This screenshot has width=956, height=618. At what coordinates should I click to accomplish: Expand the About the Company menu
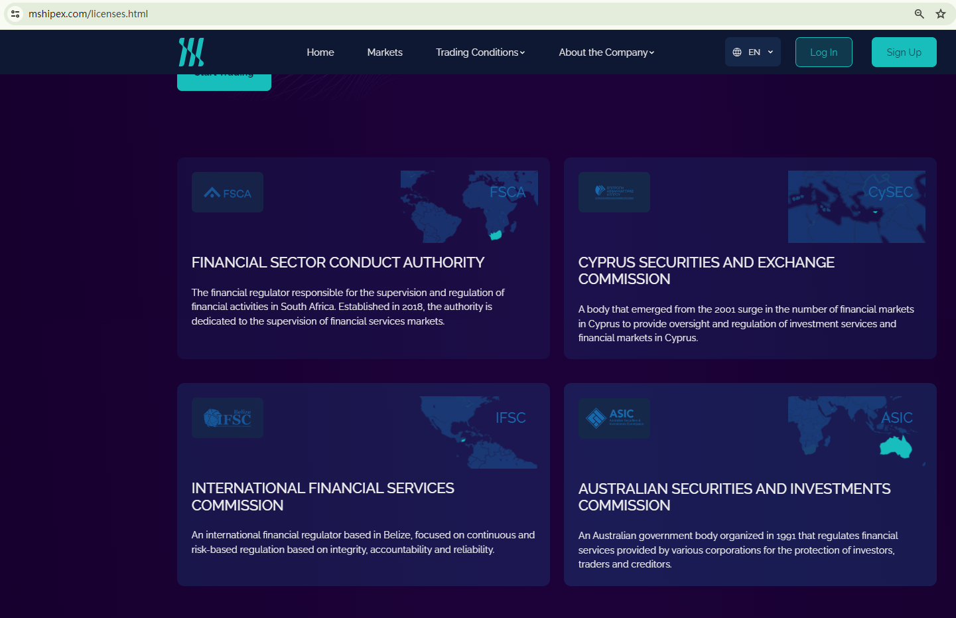tap(606, 52)
